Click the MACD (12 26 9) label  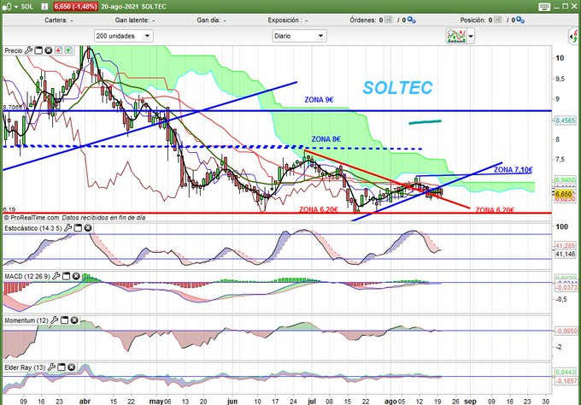(27, 277)
